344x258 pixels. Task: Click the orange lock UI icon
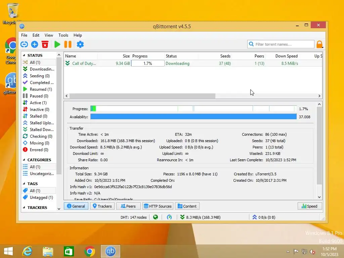pos(319,44)
